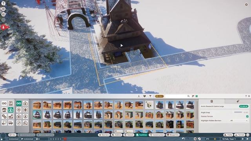
Task: Click the camera mode icon beside the undo arrows
Action: (x=195, y=139)
